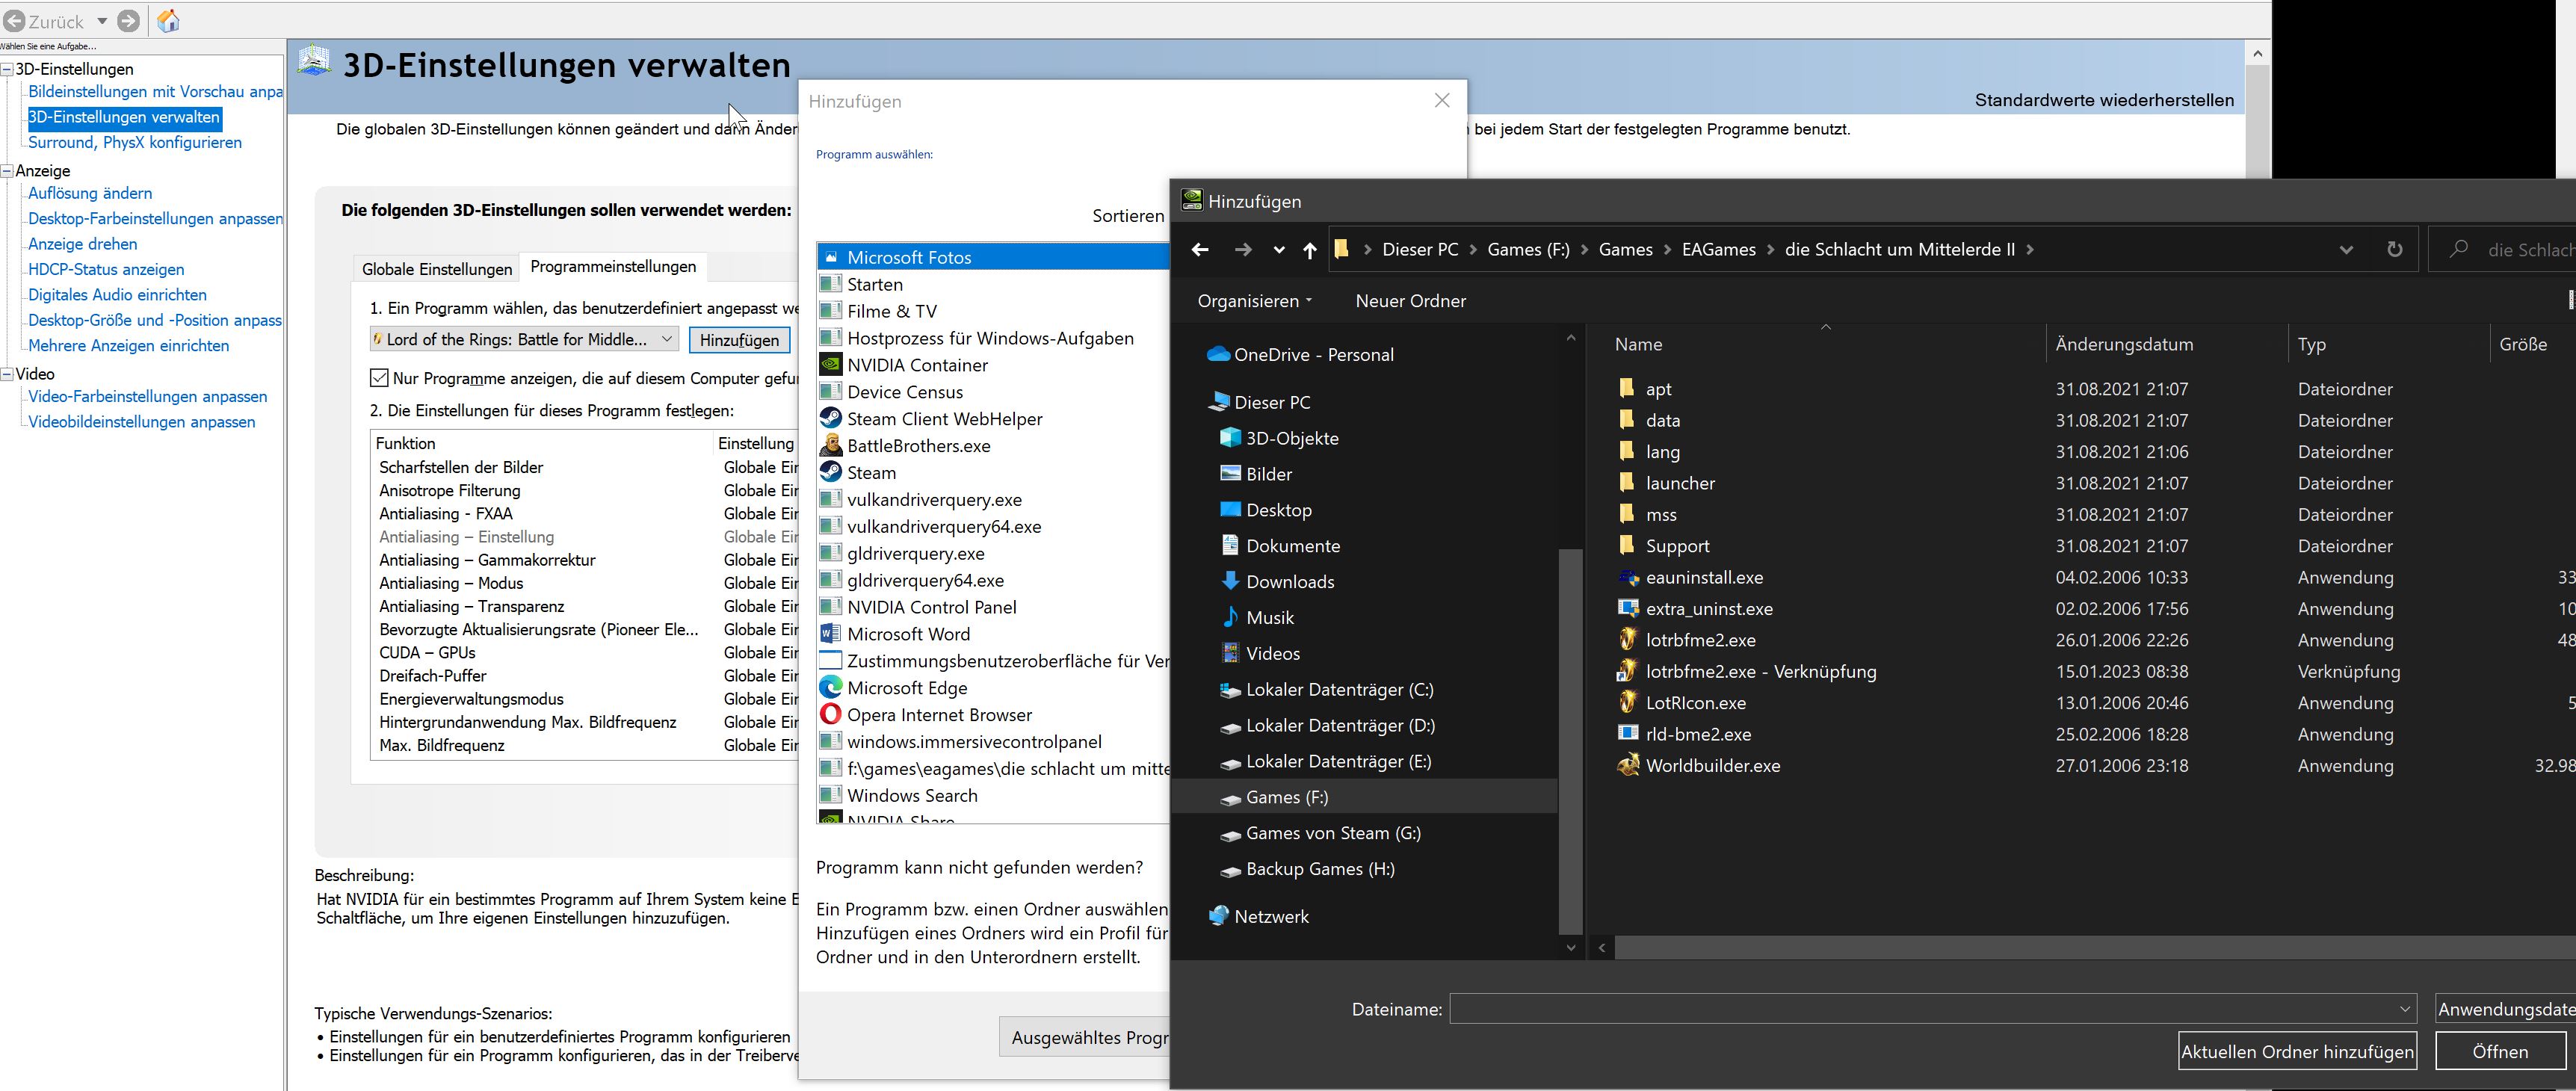
Task: Click the Hinzufügen button in Programmeinstellungen
Action: point(739,340)
